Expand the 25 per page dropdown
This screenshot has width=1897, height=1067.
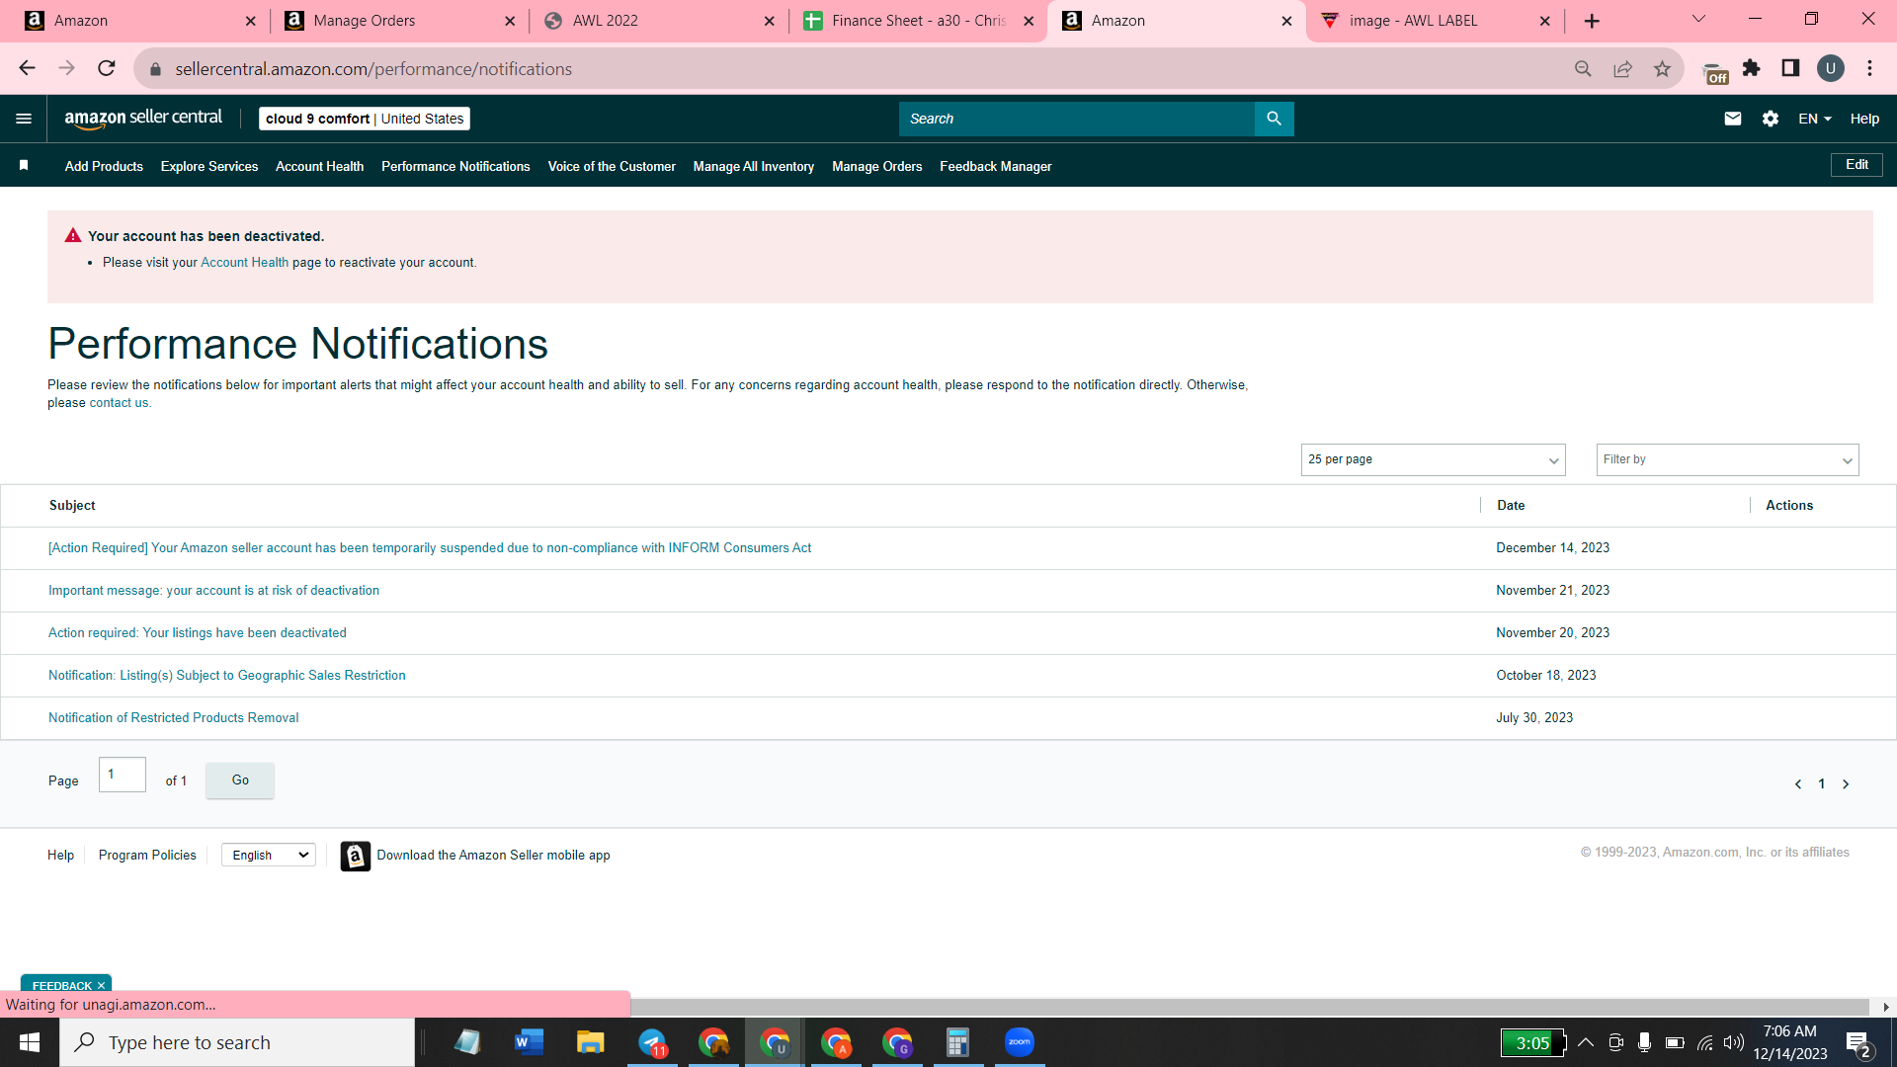tap(1433, 459)
